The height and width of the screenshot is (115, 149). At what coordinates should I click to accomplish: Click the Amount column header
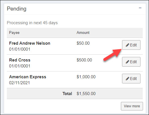(x=83, y=32)
